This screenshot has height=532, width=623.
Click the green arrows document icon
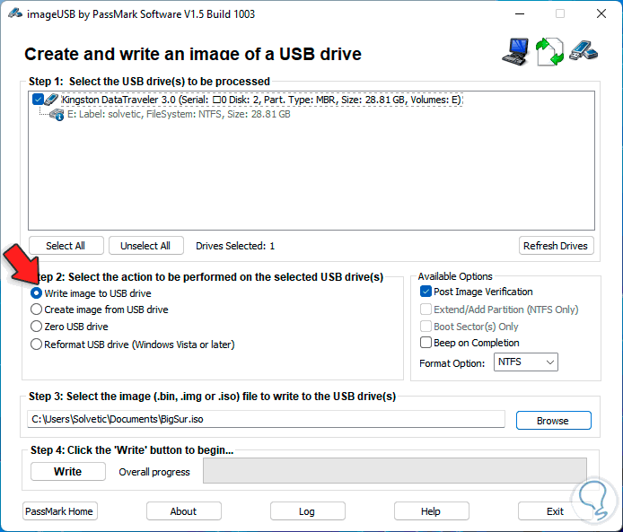549,52
